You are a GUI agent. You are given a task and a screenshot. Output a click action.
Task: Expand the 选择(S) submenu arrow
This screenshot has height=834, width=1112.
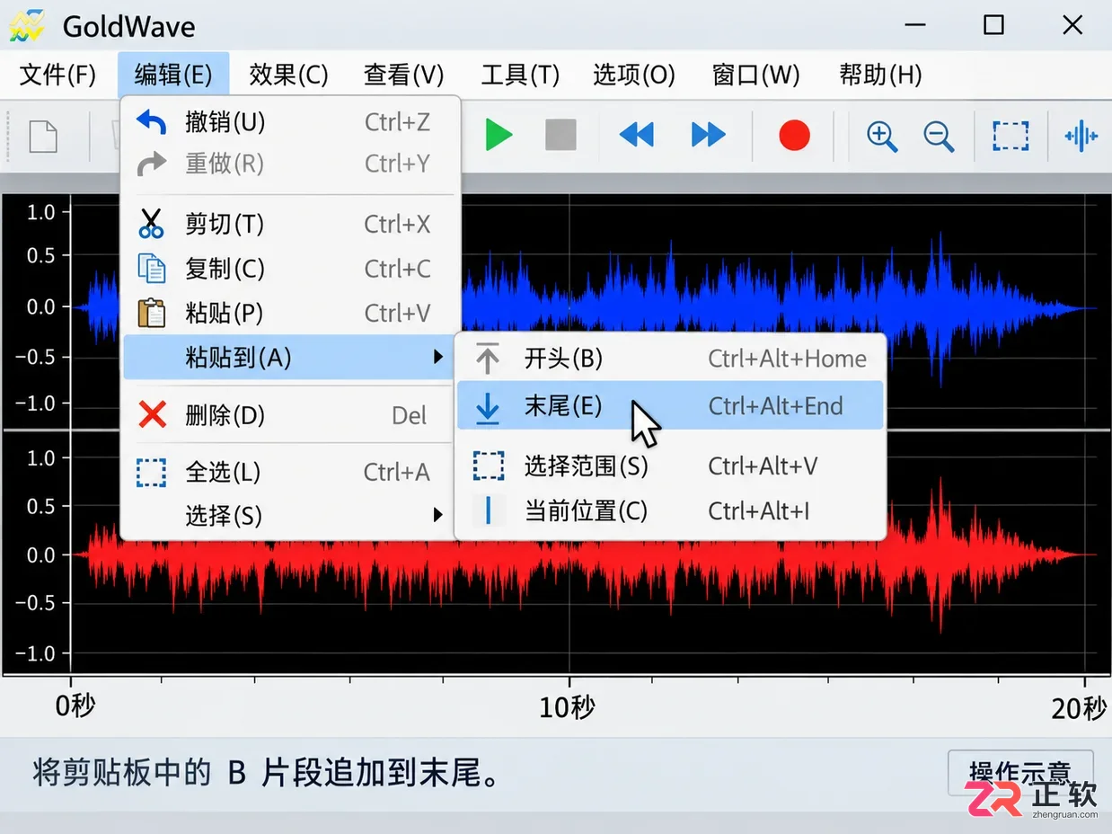[438, 515]
